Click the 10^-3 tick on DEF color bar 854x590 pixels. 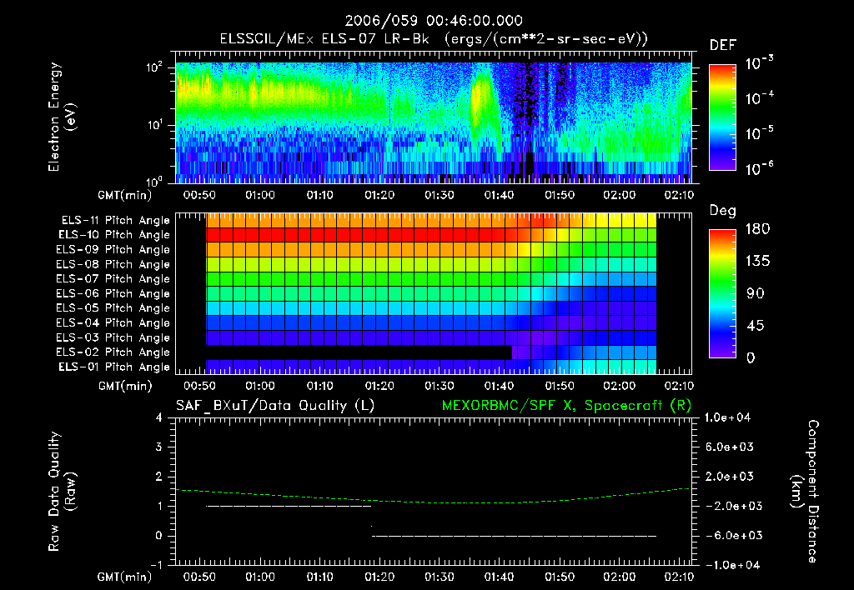coord(760,63)
